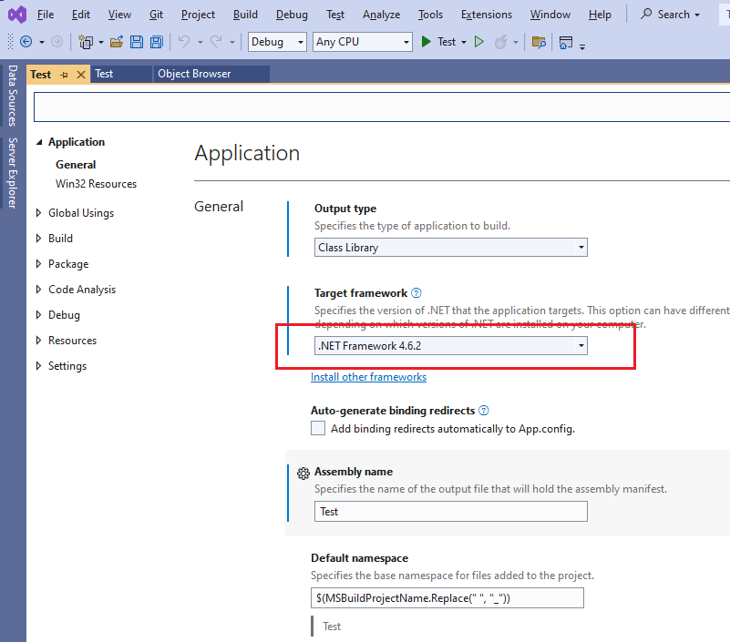
Task: Click the Find in Files folder icon
Action: (539, 42)
